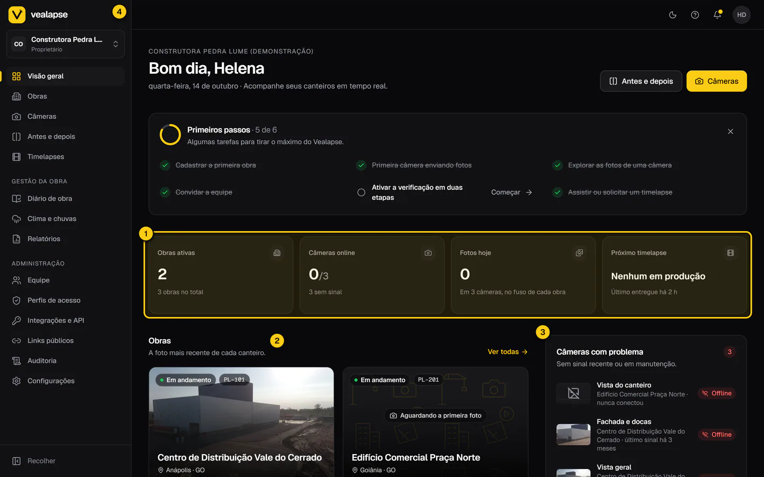
Task: Open the Centro de Distribuição Vale do Cerrado card
Action: (x=241, y=422)
